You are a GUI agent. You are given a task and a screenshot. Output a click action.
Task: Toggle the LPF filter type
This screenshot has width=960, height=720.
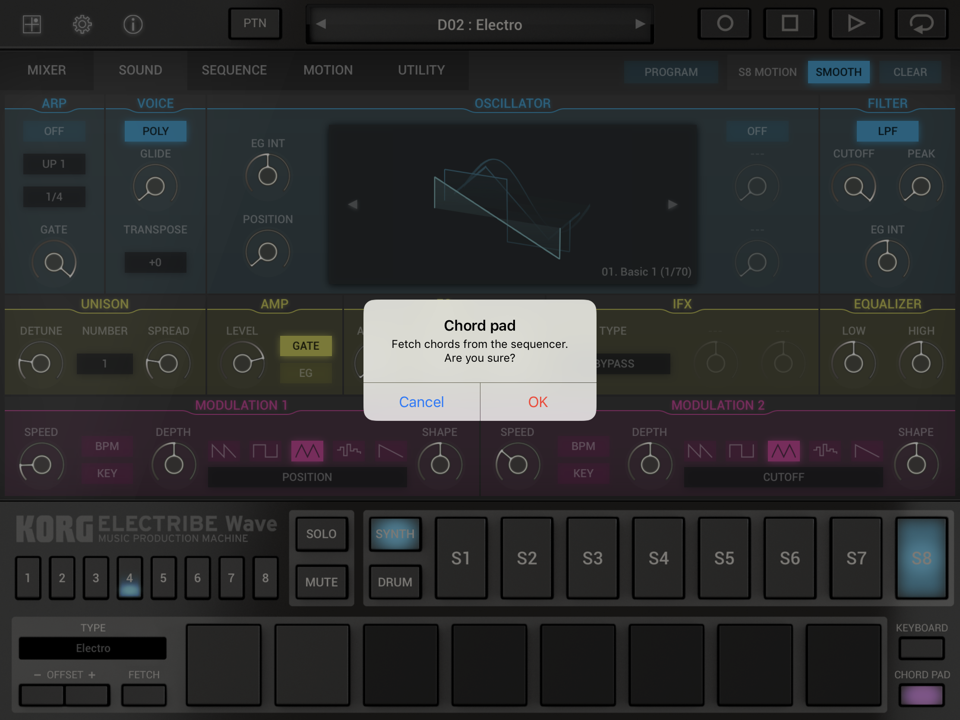pos(887,131)
